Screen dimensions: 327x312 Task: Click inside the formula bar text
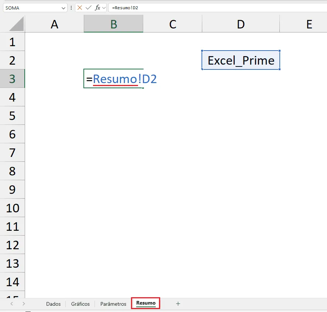pyautogui.click(x=217, y=8)
